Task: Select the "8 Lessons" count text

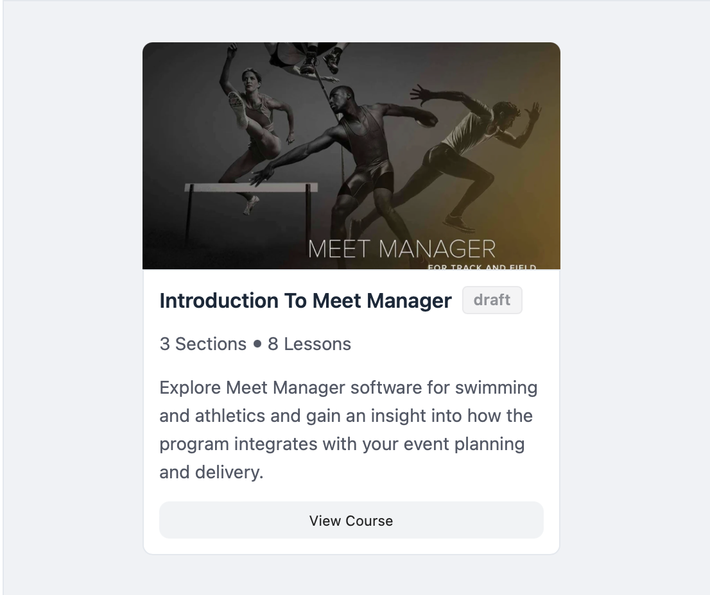Action: point(309,344)
